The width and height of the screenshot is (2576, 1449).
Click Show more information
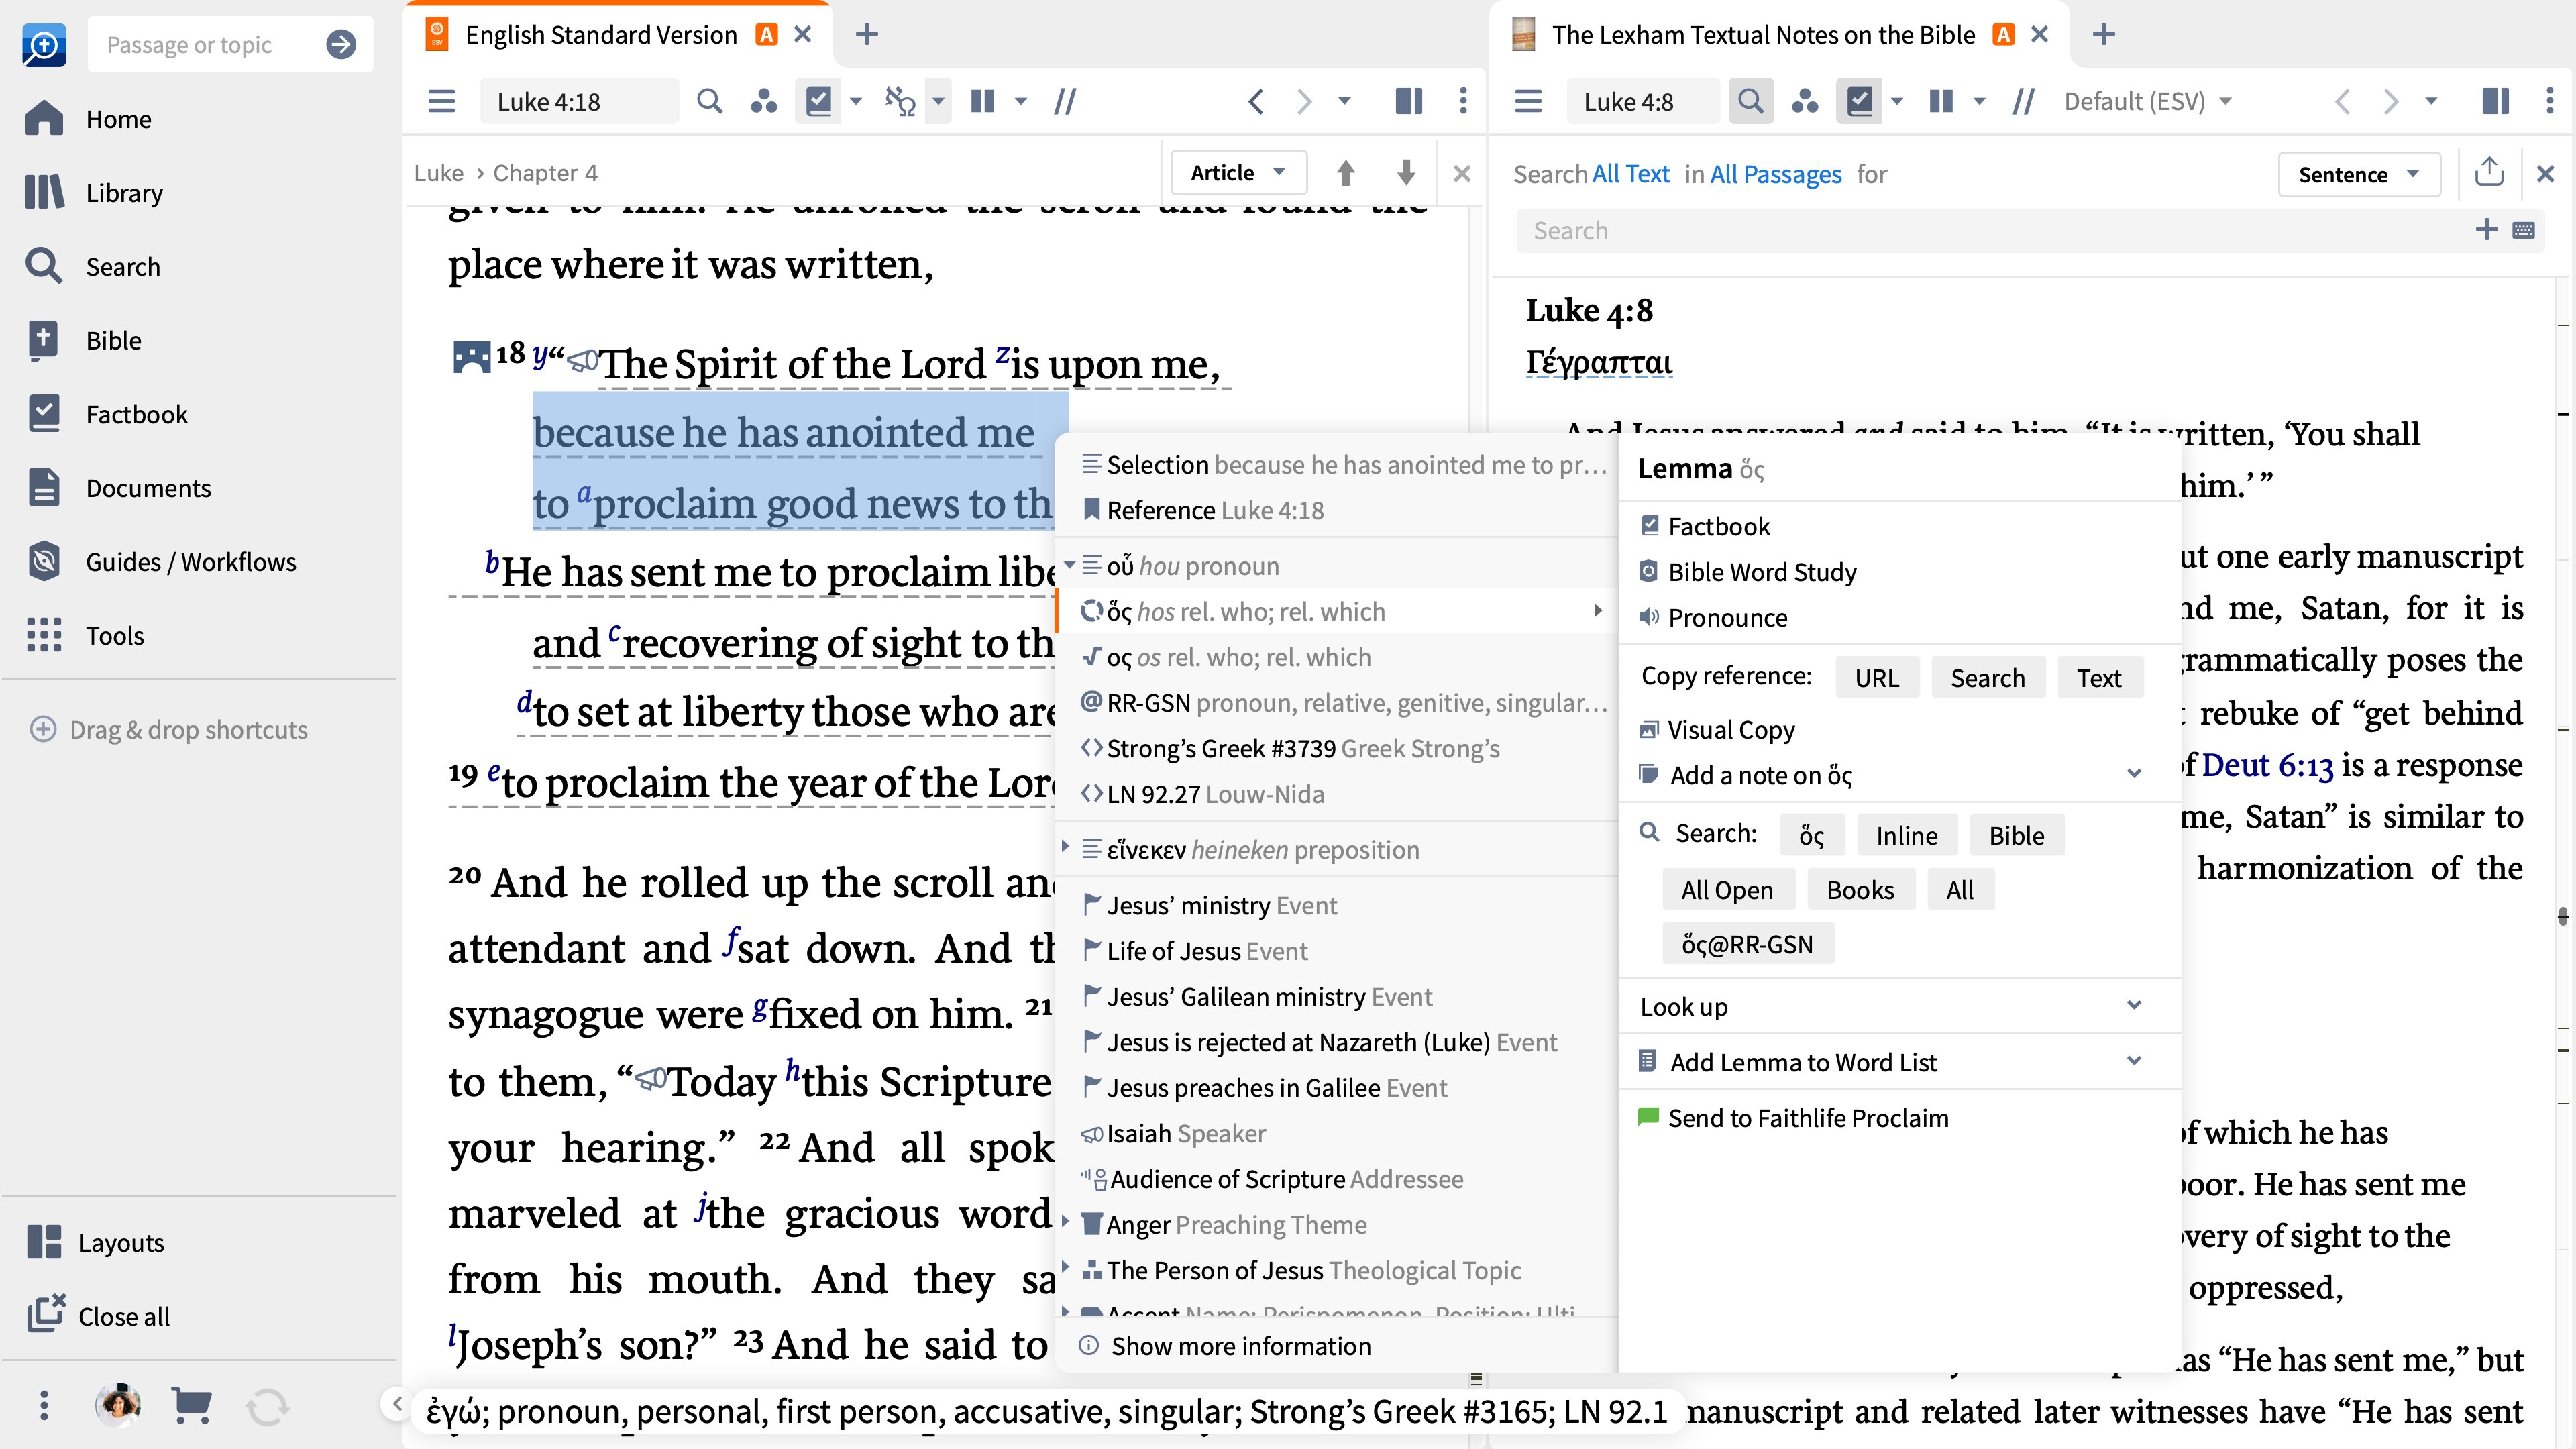click(1226, 1346)
